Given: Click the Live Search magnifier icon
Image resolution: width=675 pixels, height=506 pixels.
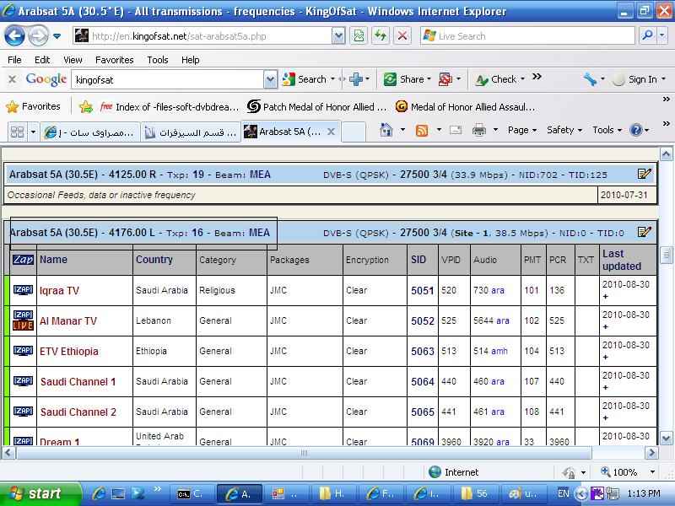Looking at the screenshot, I should coord(646,35).
